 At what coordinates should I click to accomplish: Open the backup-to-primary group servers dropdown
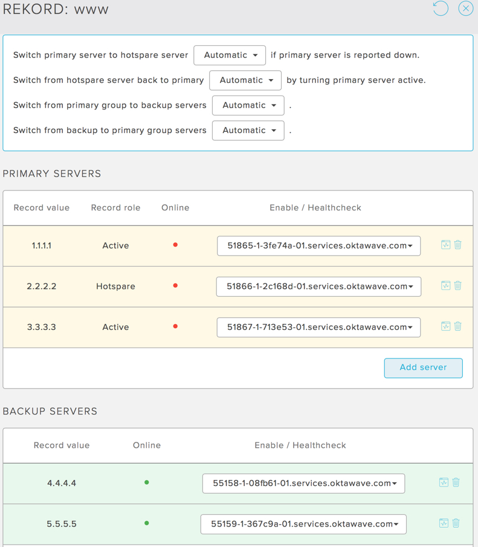click(248, 131)
